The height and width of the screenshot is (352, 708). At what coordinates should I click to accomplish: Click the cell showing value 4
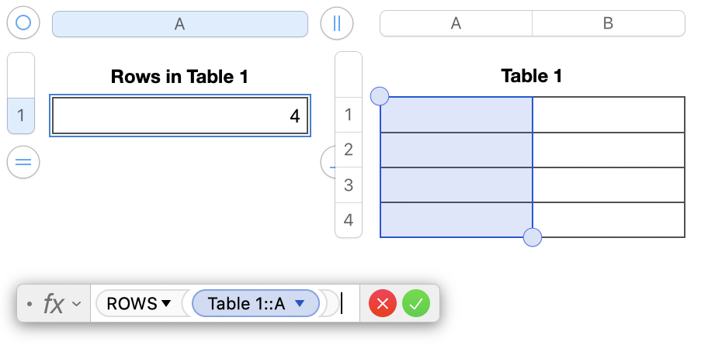point(180,116)
